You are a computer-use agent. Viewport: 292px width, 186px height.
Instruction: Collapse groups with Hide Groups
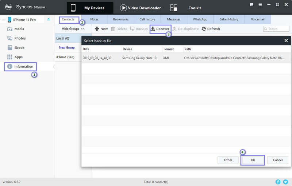[x=73, y=29]
